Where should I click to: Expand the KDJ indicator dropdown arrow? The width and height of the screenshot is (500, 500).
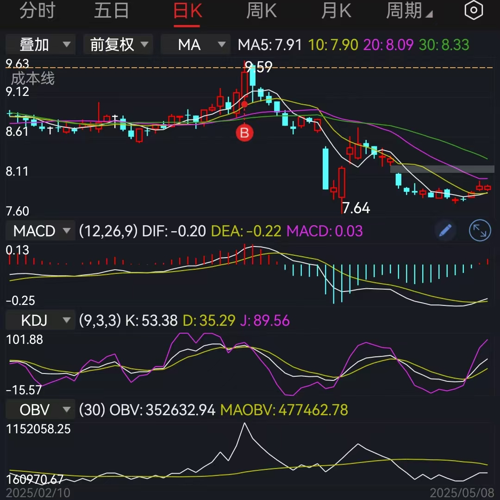[x=67, y=320]
